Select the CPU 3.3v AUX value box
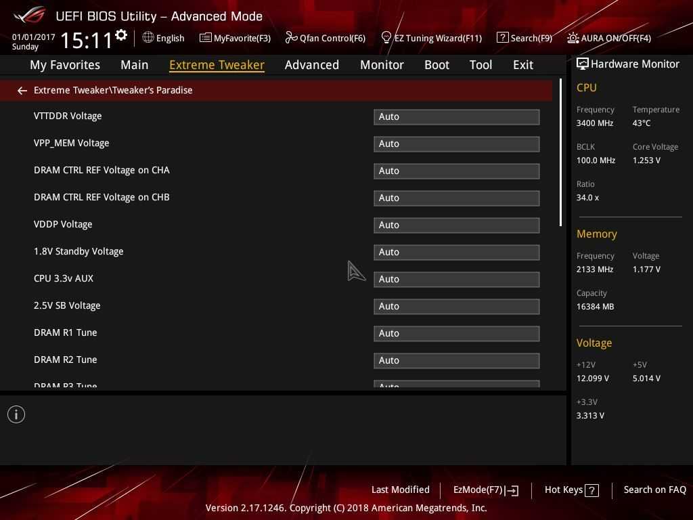 click(456, 279)
